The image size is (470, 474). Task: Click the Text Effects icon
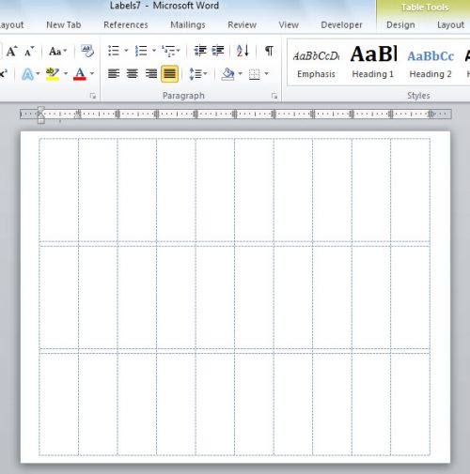27,74
